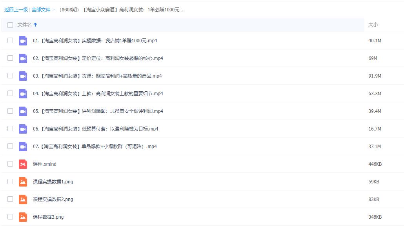
Task: Check the box for 06 低预算付费 video
Action: coord(10,129)
